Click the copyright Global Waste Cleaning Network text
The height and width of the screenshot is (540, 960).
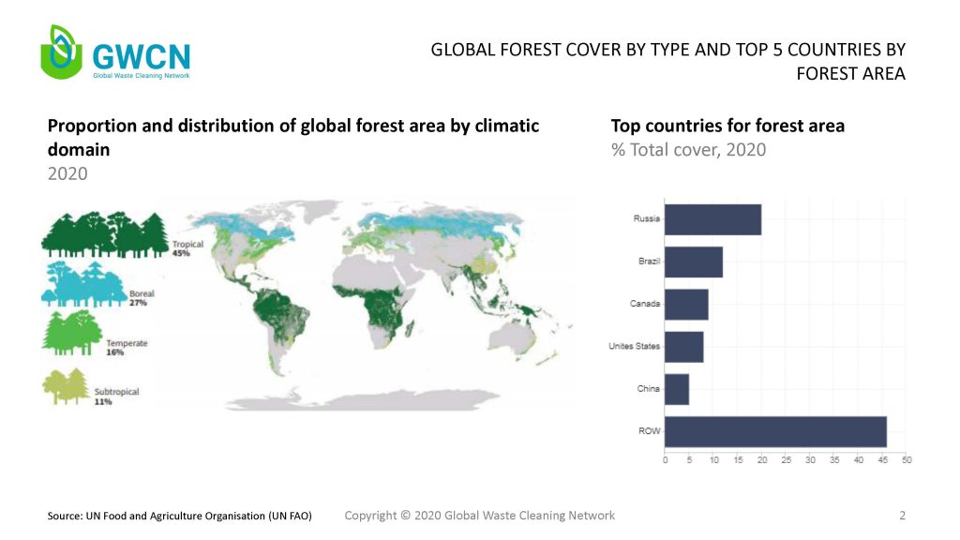tap(479, 516)
